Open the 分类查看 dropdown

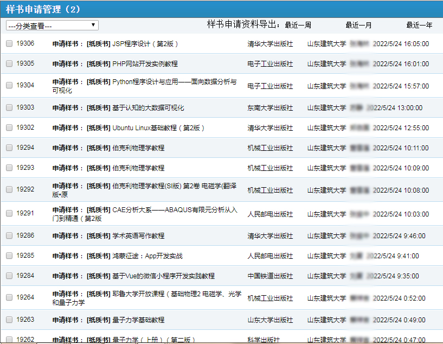point(52,26)
